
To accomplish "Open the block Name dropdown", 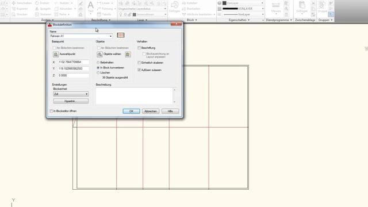I will [110, 36].
